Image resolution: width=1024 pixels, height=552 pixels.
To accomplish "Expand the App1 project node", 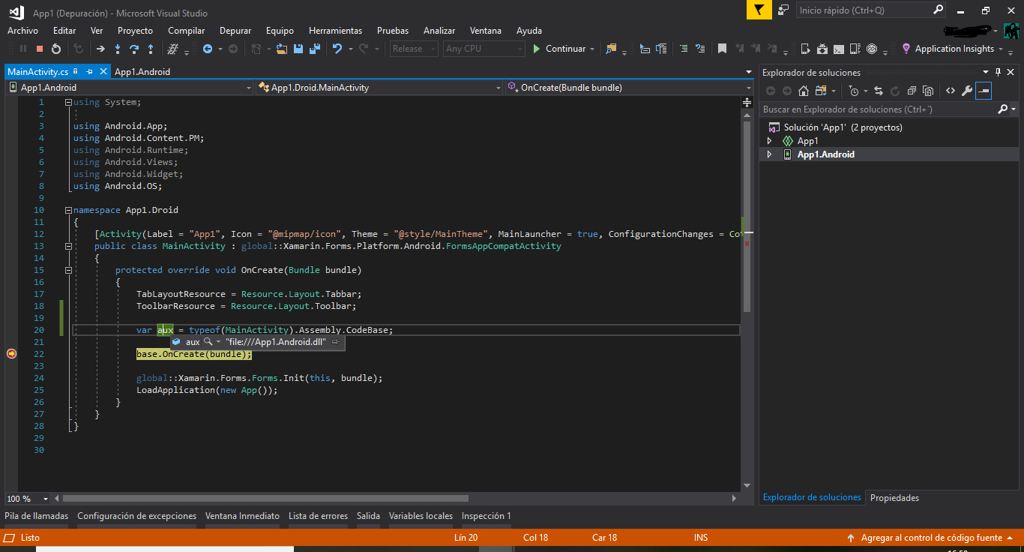I will (x=769, y=141).
